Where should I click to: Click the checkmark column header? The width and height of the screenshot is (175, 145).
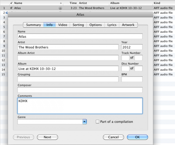pos(11,3)
